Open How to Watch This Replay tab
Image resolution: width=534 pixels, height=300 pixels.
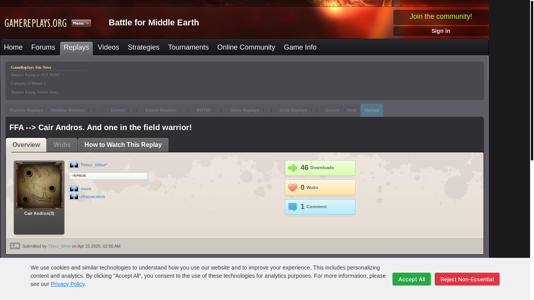pos(123,145)
